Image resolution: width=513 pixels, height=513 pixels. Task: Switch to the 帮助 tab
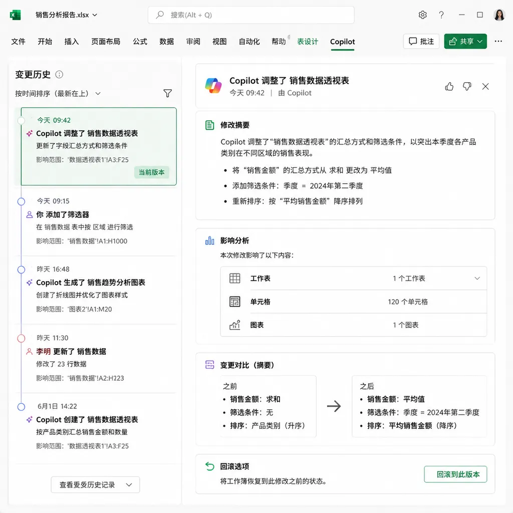pyautogui.click(x=279, y=42)
